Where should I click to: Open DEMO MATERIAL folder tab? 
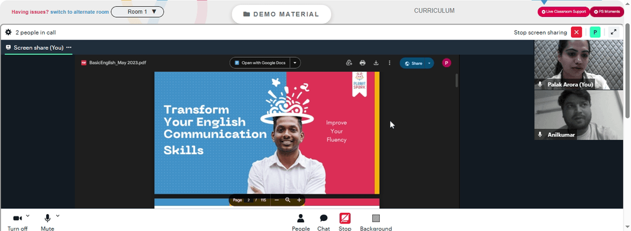pos(281,14)
